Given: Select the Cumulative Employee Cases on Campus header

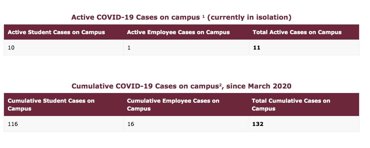Looking at the screenshot, I should [x=173, y=105].
